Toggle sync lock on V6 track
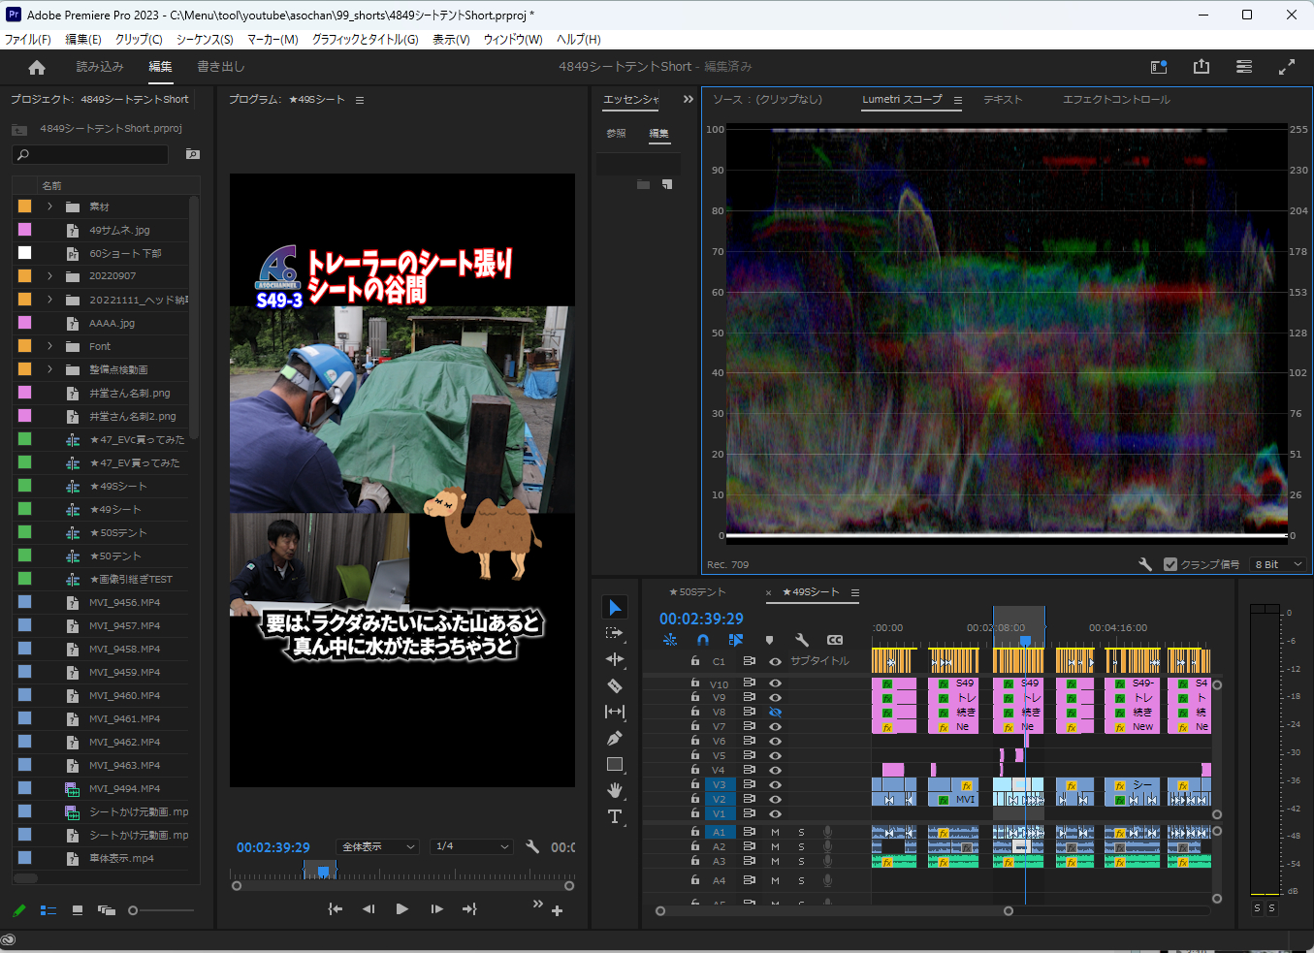 coord(749,741)
